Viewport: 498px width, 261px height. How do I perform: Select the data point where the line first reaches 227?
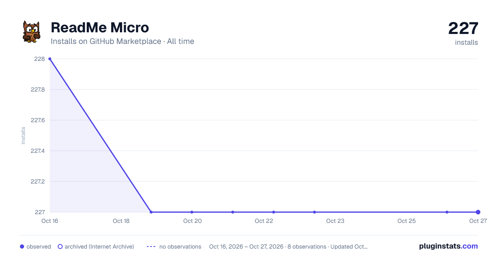point(151,212)
